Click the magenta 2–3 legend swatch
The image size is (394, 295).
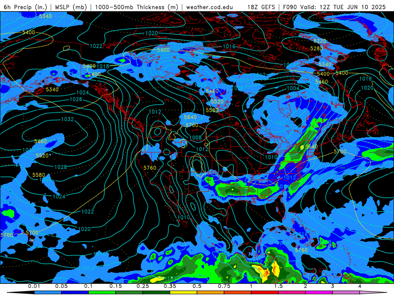pos(319,293)
